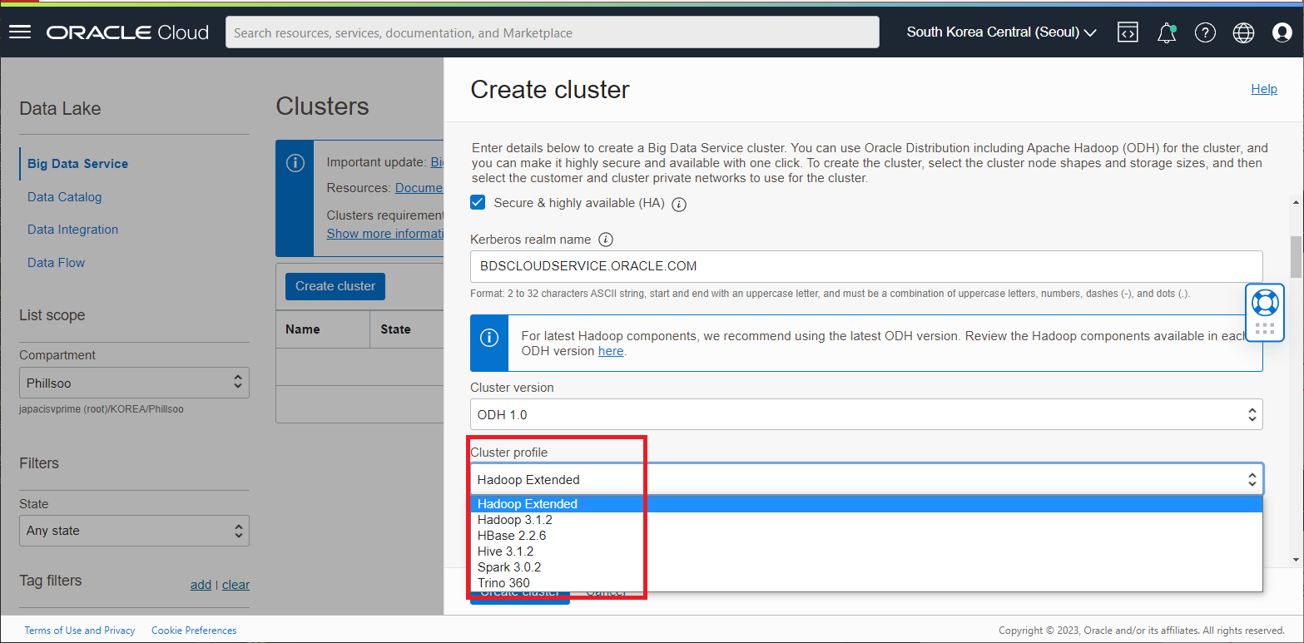Click info icon next to Secure & highly available
1304x643 pixels.
[x=679, y=204]
